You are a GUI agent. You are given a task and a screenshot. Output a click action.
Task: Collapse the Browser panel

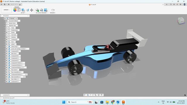[1, 16]
